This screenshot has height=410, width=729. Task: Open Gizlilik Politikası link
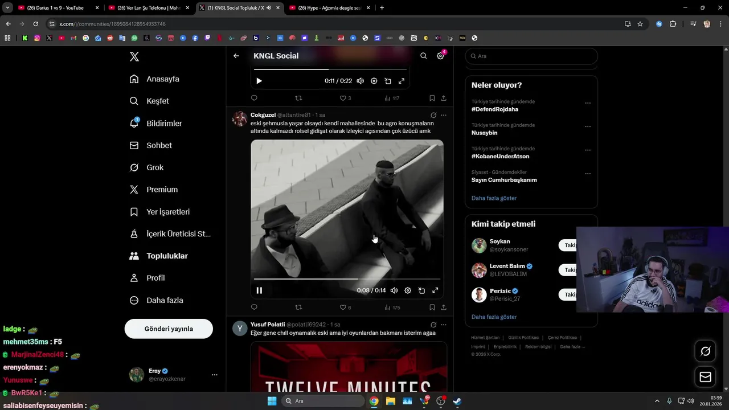click(523, 338)
